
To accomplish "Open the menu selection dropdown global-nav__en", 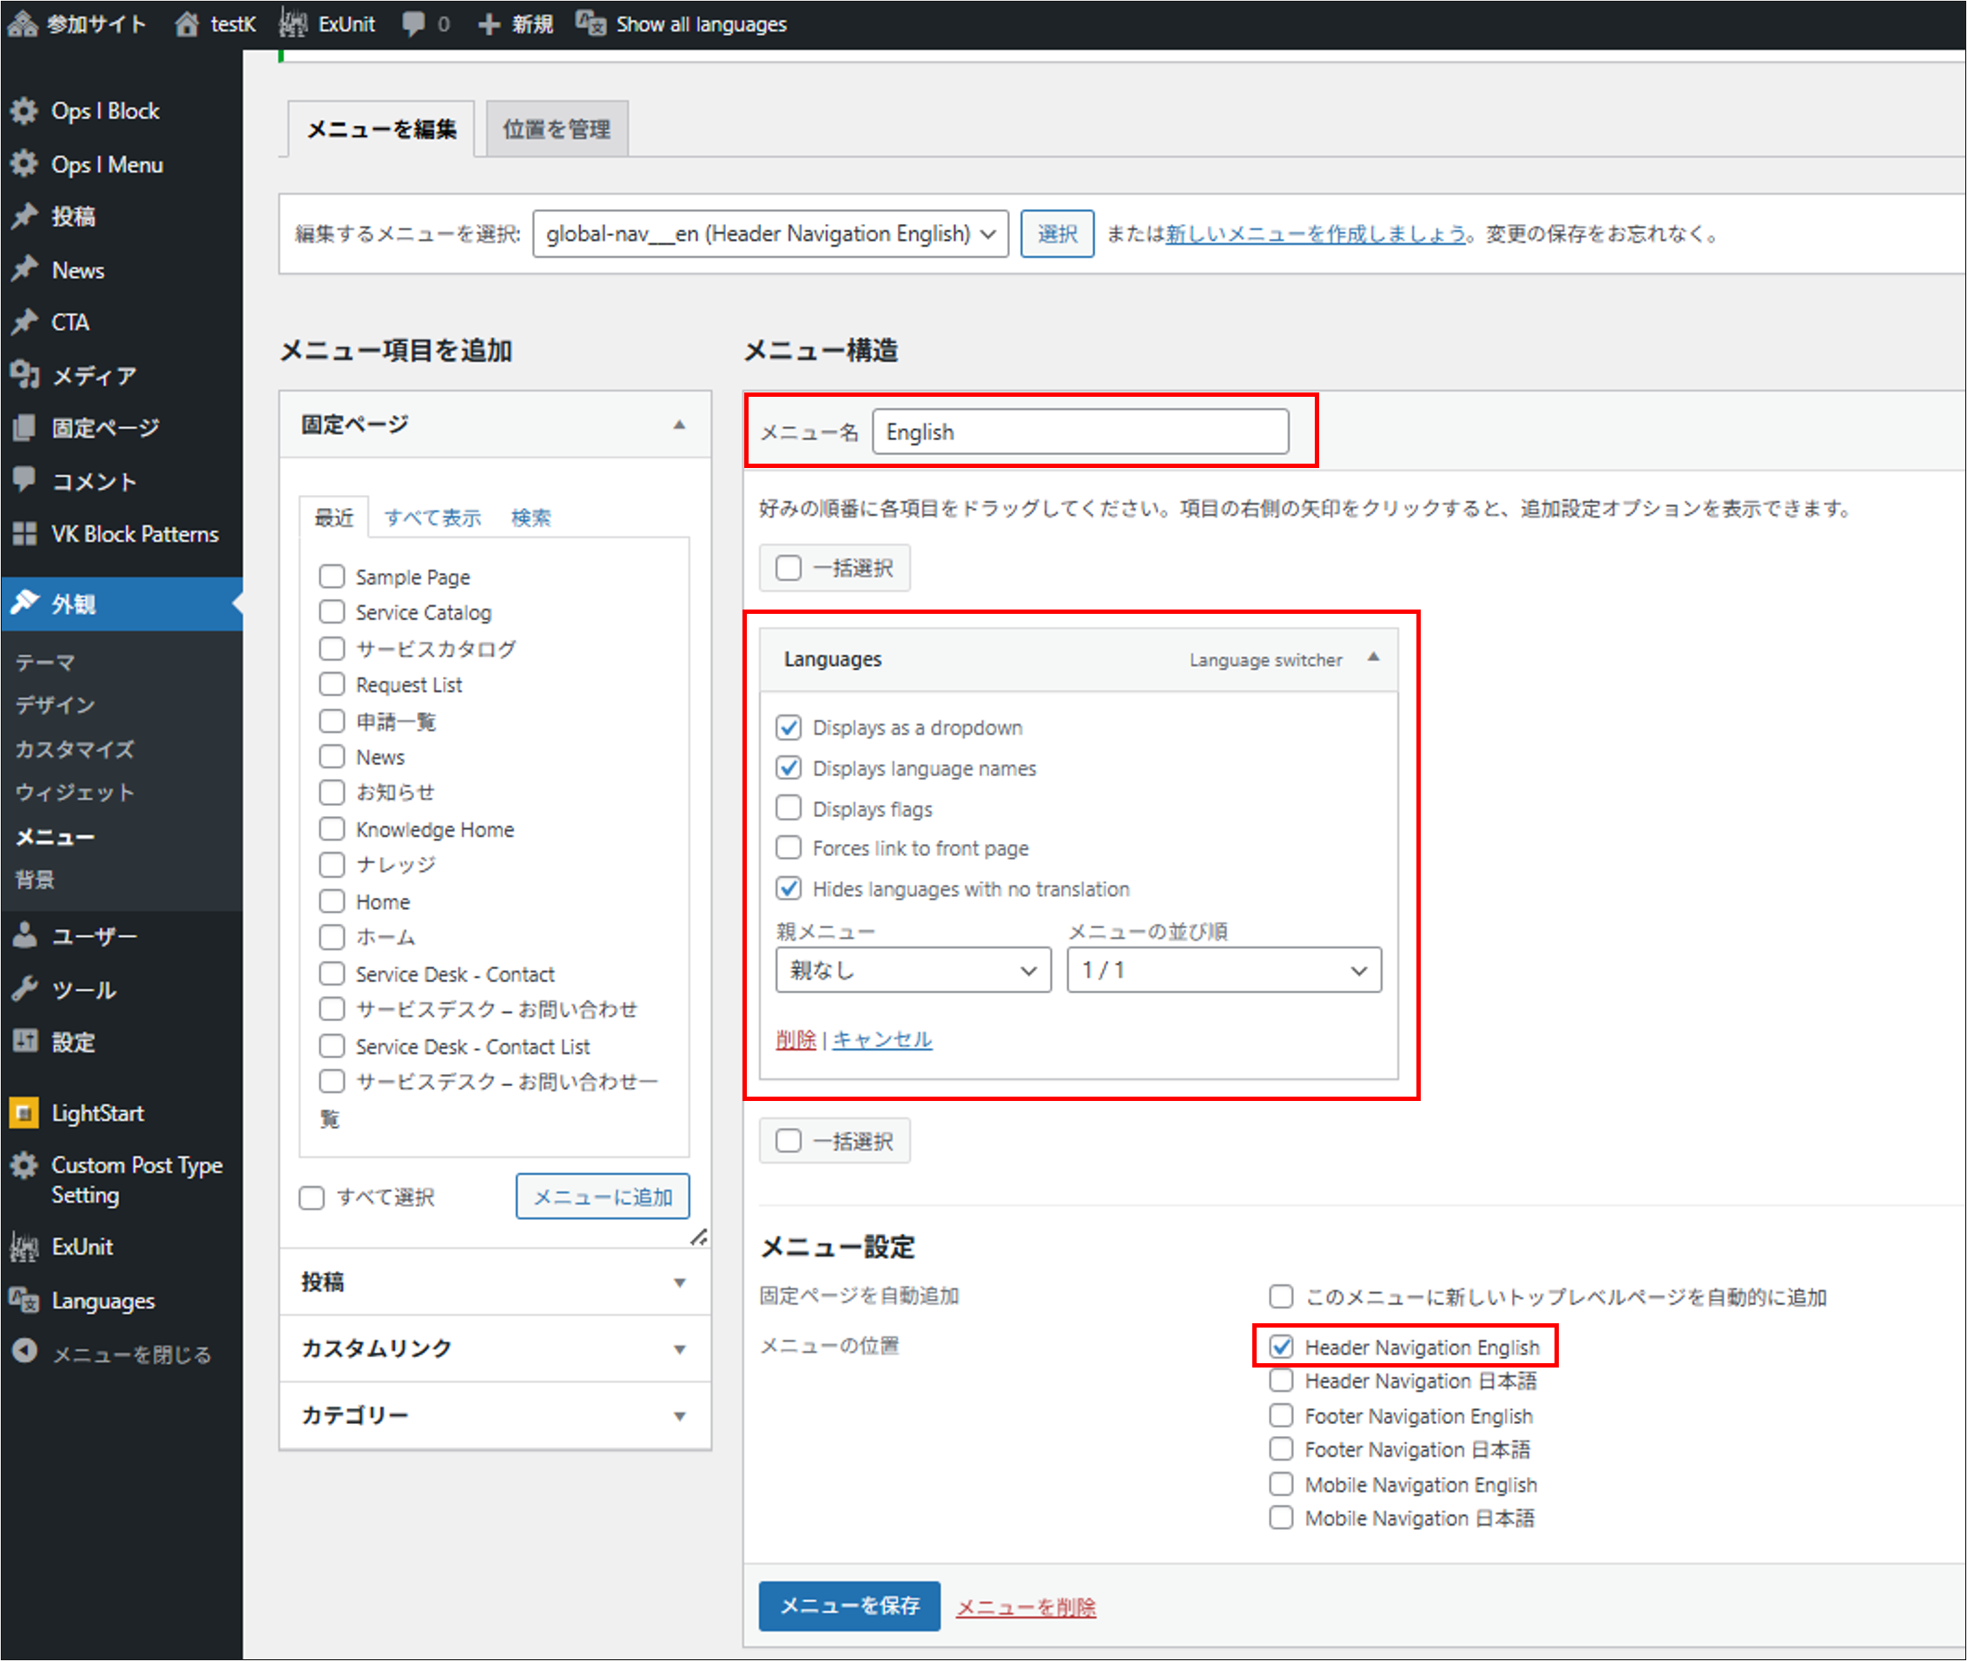I will [x=769, y=234].
